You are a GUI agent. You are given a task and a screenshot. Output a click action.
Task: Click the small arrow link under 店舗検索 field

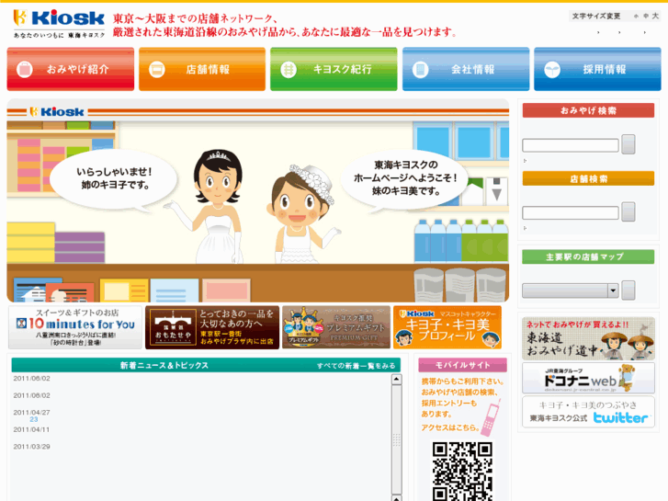(x=525, y=228)
